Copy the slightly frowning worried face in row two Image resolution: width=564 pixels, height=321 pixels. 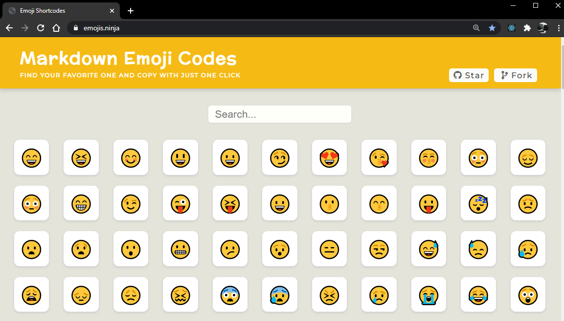click(x=528, y=203)
